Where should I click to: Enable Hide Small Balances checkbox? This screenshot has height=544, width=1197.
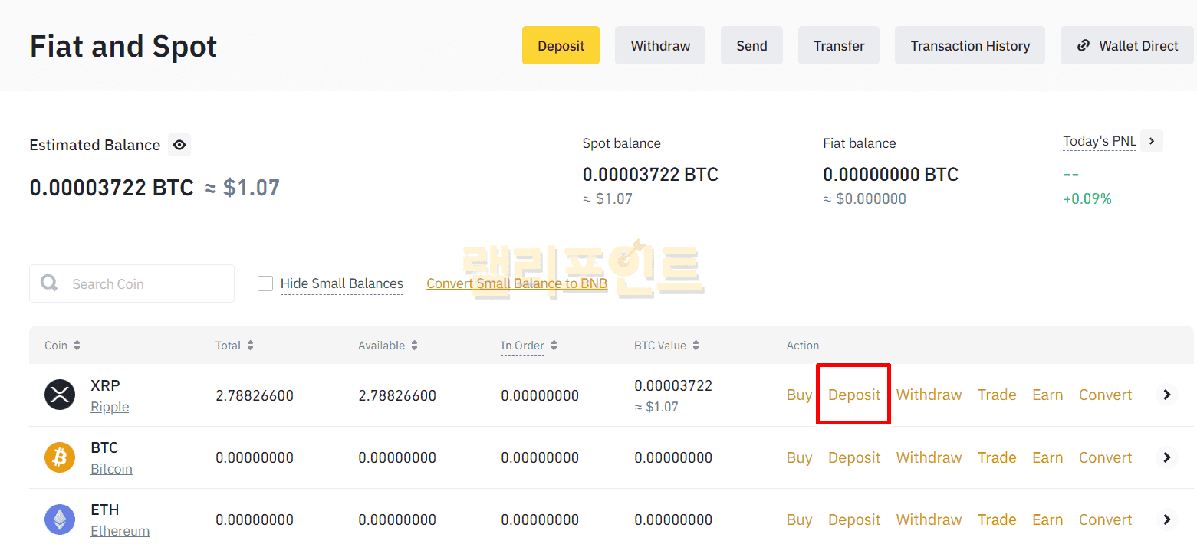[x=265, y=283]
